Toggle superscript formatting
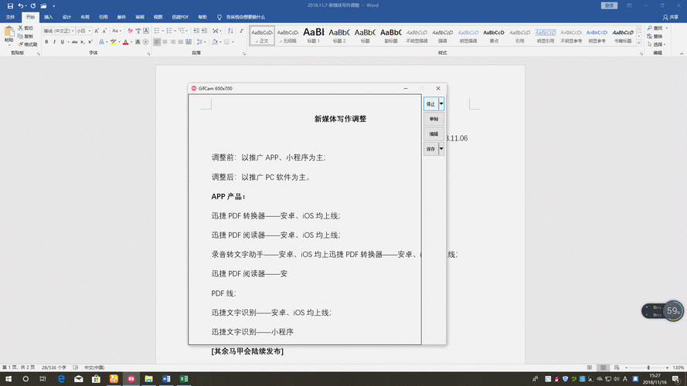Viewport: 687px width, 386px height. (x=90, y=42)
